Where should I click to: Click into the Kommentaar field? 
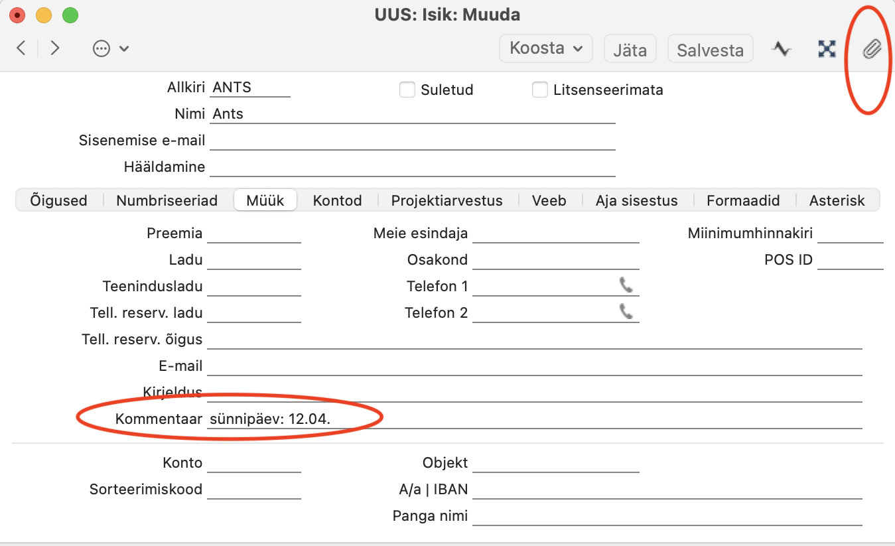(535, 419)
